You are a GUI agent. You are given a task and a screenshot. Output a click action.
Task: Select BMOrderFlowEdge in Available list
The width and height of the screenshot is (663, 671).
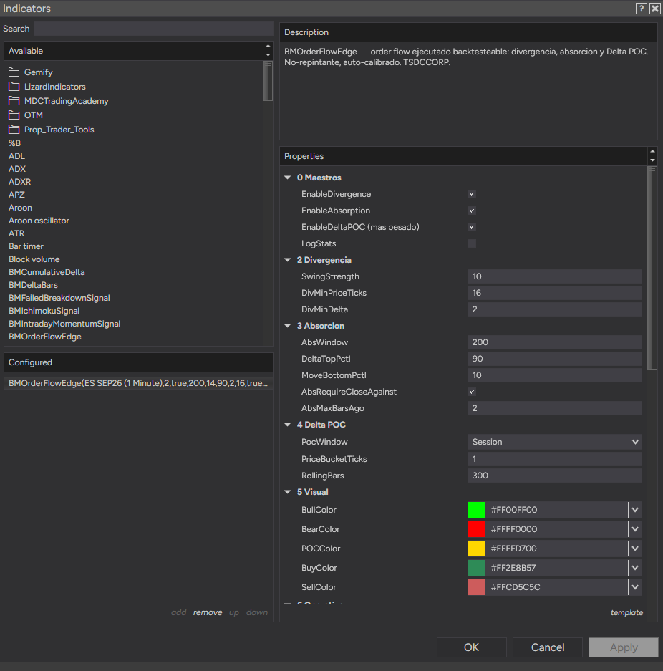pyautogui.click(x=45, y=337)
